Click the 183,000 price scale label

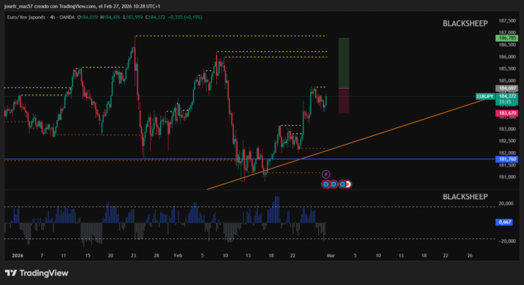click(x=507, y=129)
